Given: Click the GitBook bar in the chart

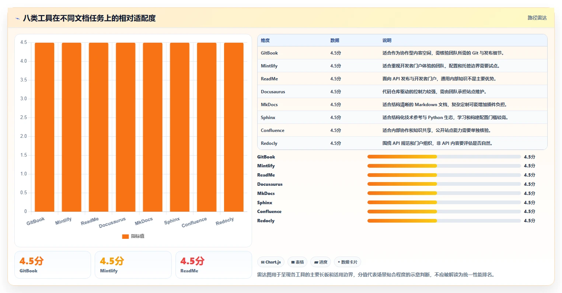Looking at the screenshot, I should tap(45, 127).
